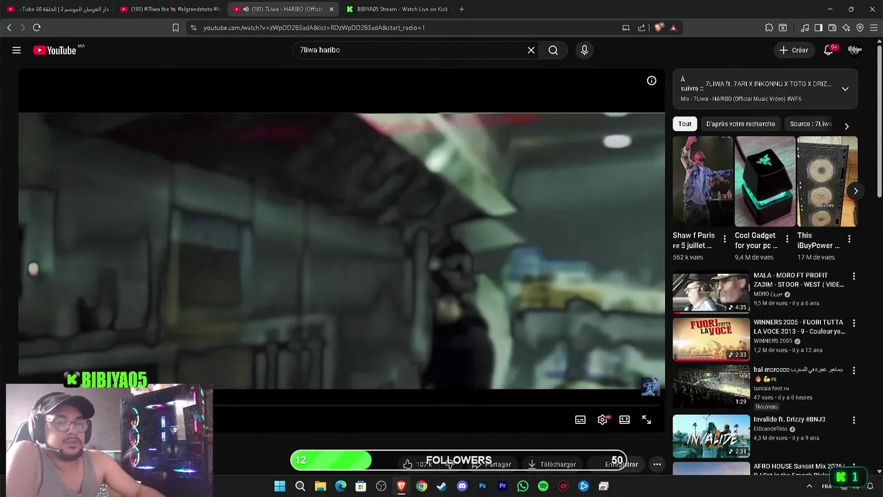Toggle theater mode in the player
The height and width of the screenshot is (497, 883).
point(624,420)
